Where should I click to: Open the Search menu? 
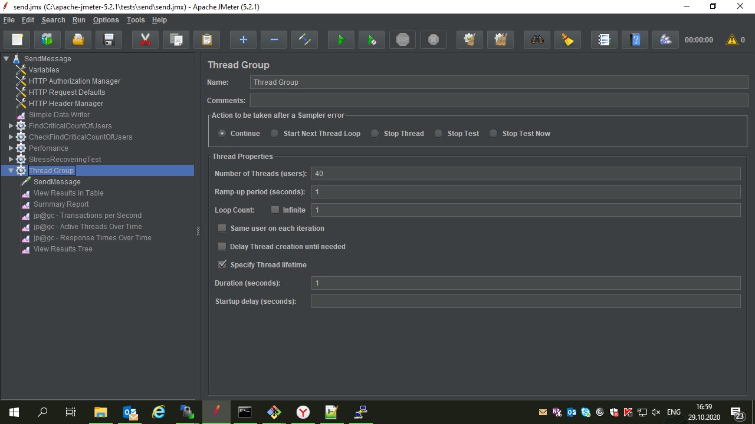click(53, 20)
